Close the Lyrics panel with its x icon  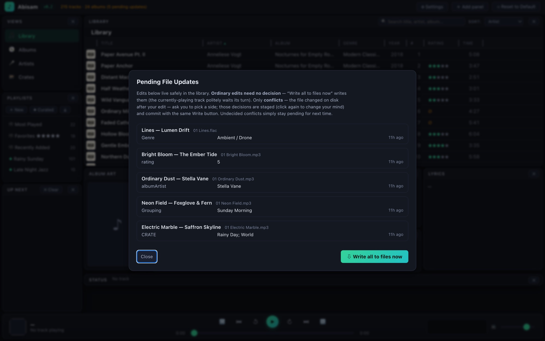click(534, 174)
